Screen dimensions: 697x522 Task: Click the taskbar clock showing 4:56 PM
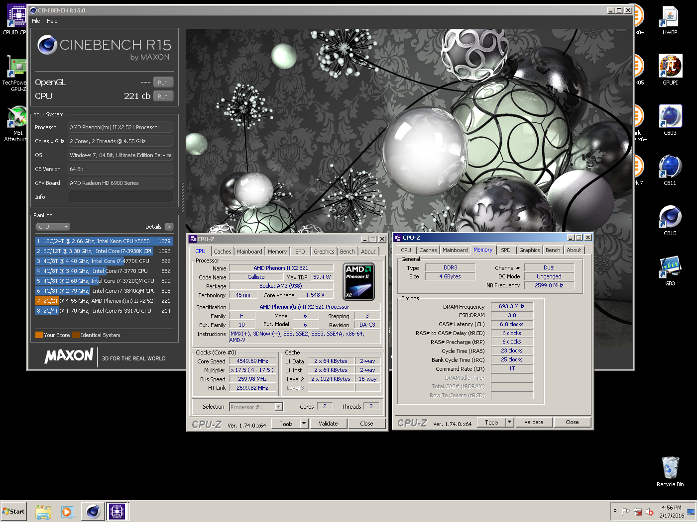pyautogui.click(x=672, y=512)
